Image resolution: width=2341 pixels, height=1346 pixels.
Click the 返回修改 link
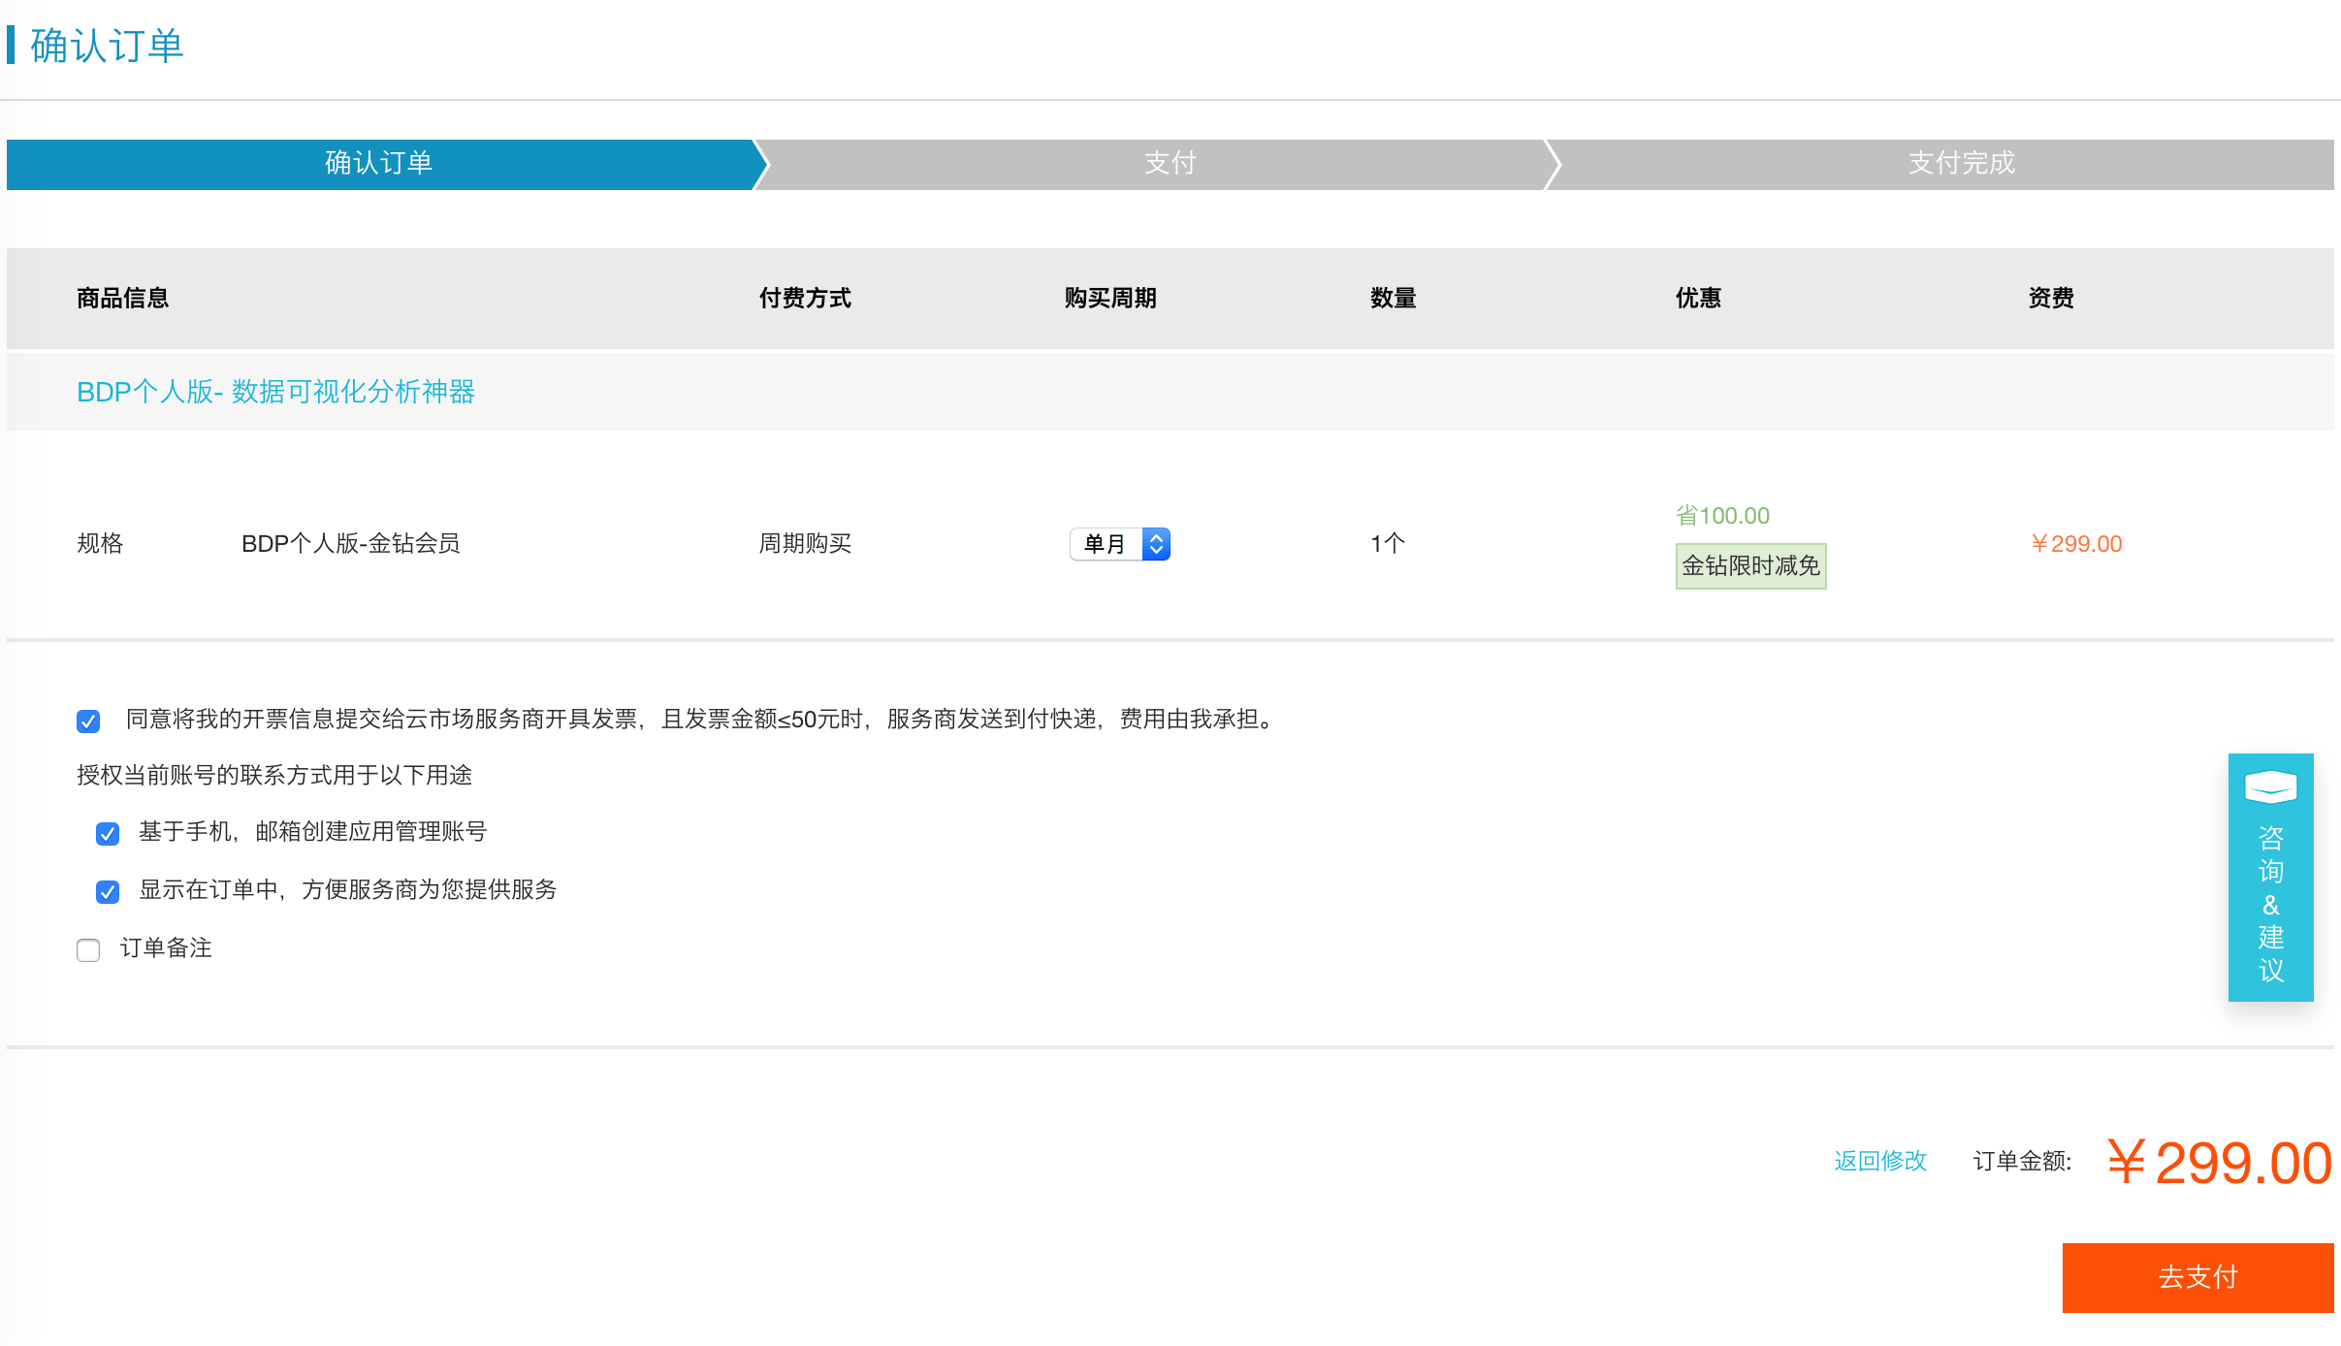pyautogui.click(x=1879, y=1161)
